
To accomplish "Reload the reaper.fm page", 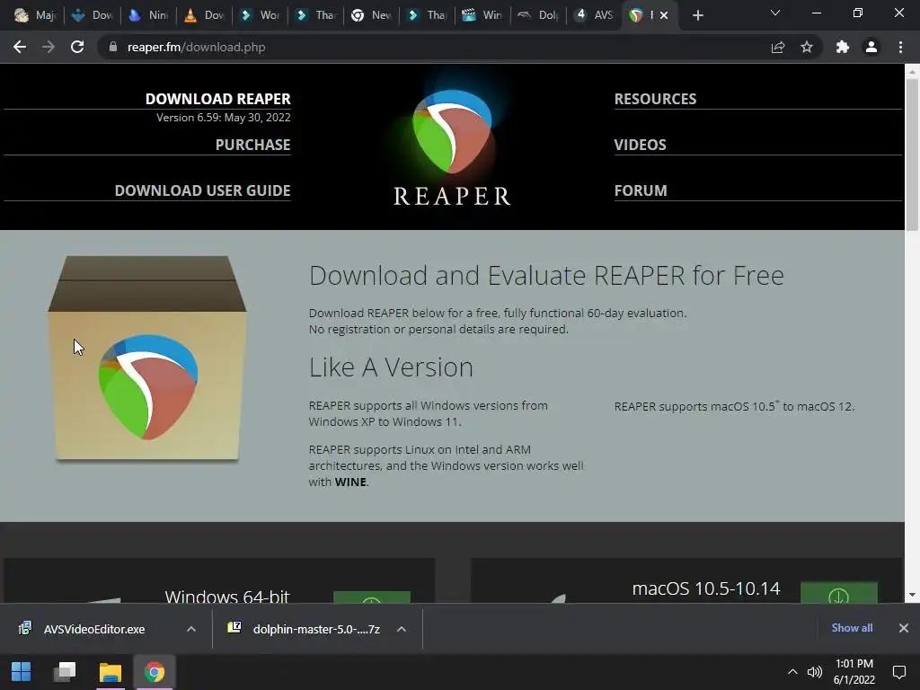I will [77, 47].
